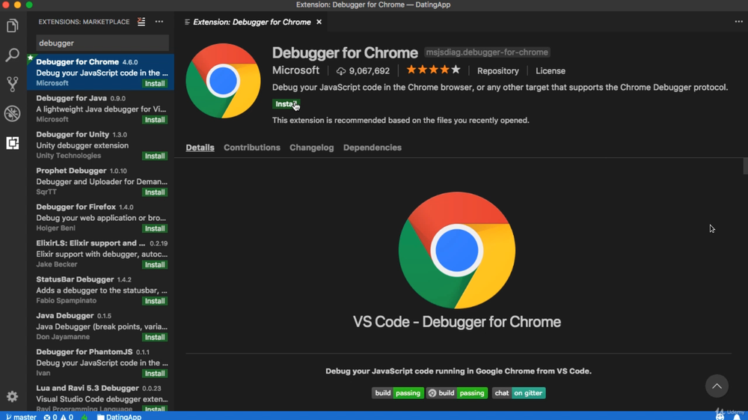This screenshot has height=420, width=748.
Task: Switch to the Details tab
Action: [x=200, y=147]
